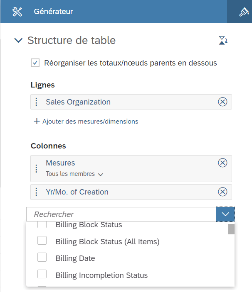
Task: Check Billing Block Status (All Items)
Action: [42, 241]
